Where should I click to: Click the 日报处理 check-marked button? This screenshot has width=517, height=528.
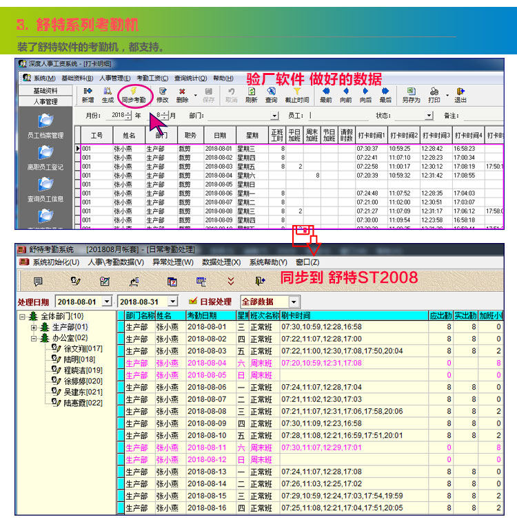[x=210, y=302]
